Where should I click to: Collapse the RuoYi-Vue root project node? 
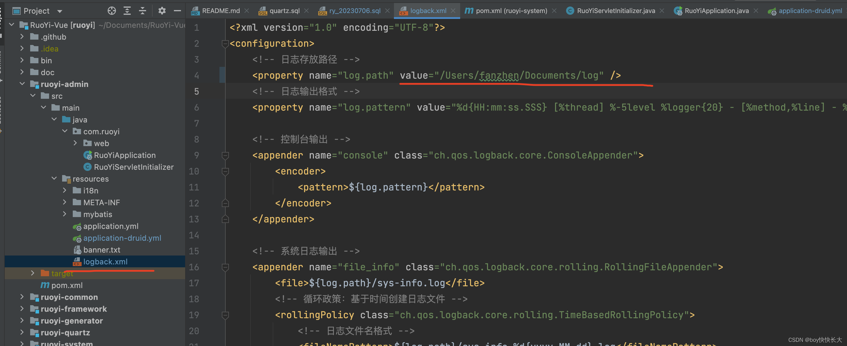pyautogui.click(x=12, y=25)
